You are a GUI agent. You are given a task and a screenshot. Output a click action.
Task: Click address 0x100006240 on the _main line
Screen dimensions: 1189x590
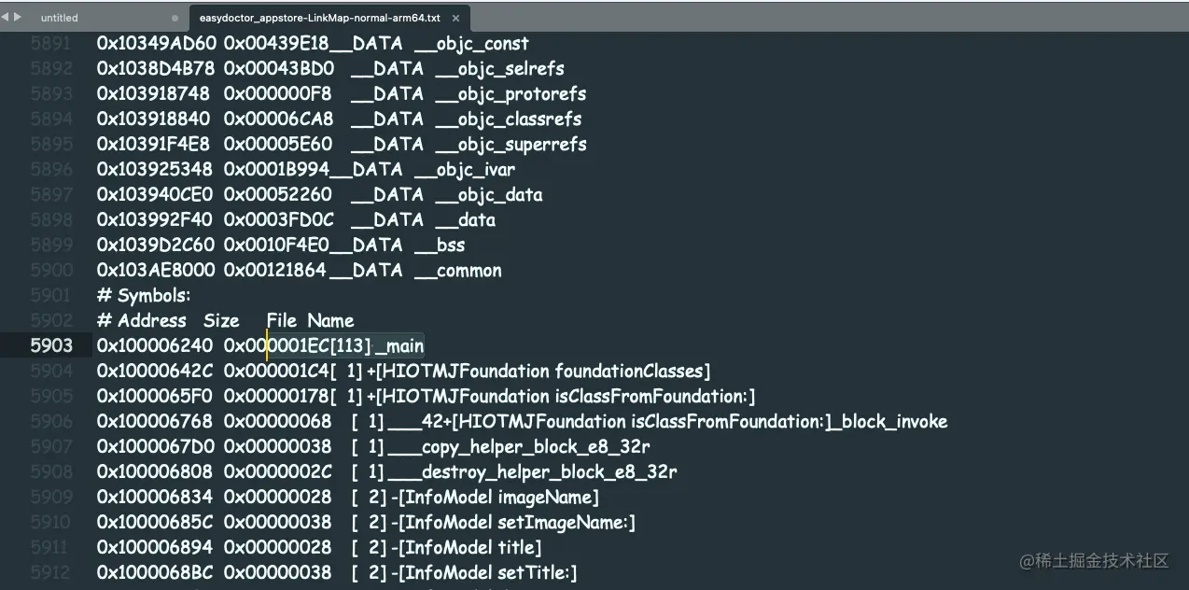pos(154,345)
